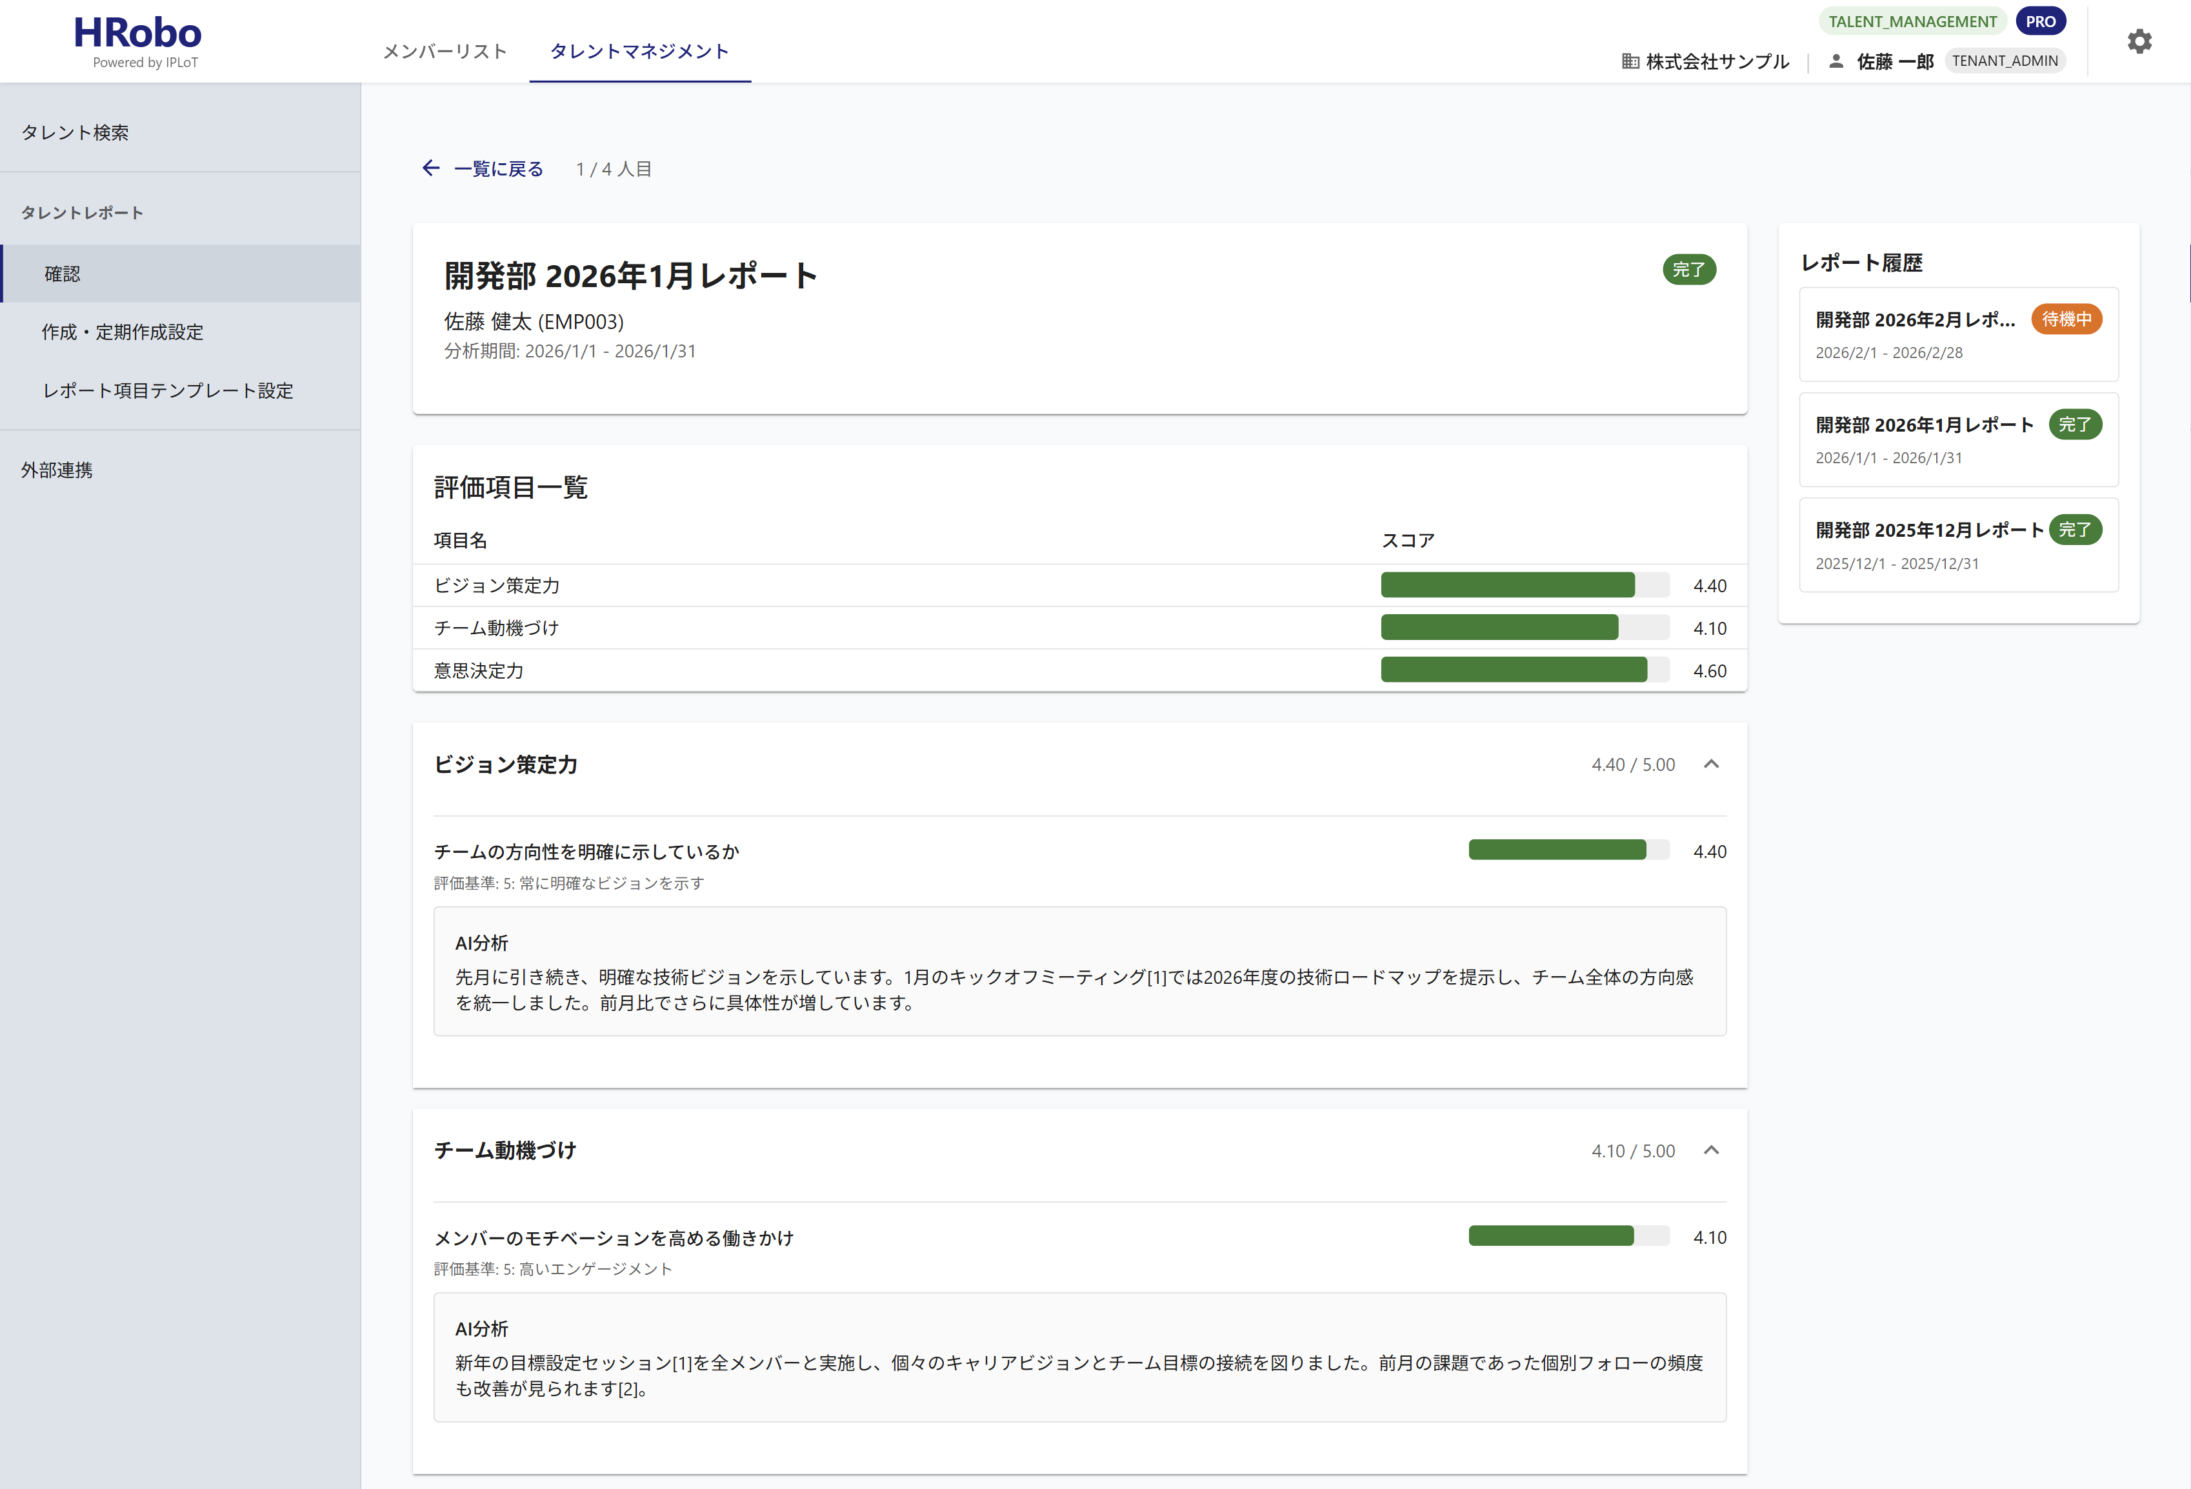Click the back arrow icon beside 一覧に戻る
Viewport: 2191px width, 1489px height.
point(431,168)
